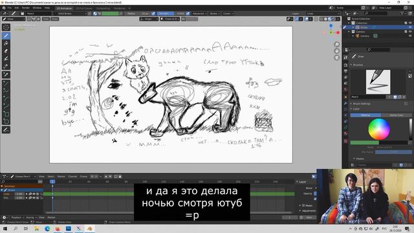Image resolution: width=414 pixels, height=233 pixels.
Task: Select the Tint tool
Action: tap(6, 59)
